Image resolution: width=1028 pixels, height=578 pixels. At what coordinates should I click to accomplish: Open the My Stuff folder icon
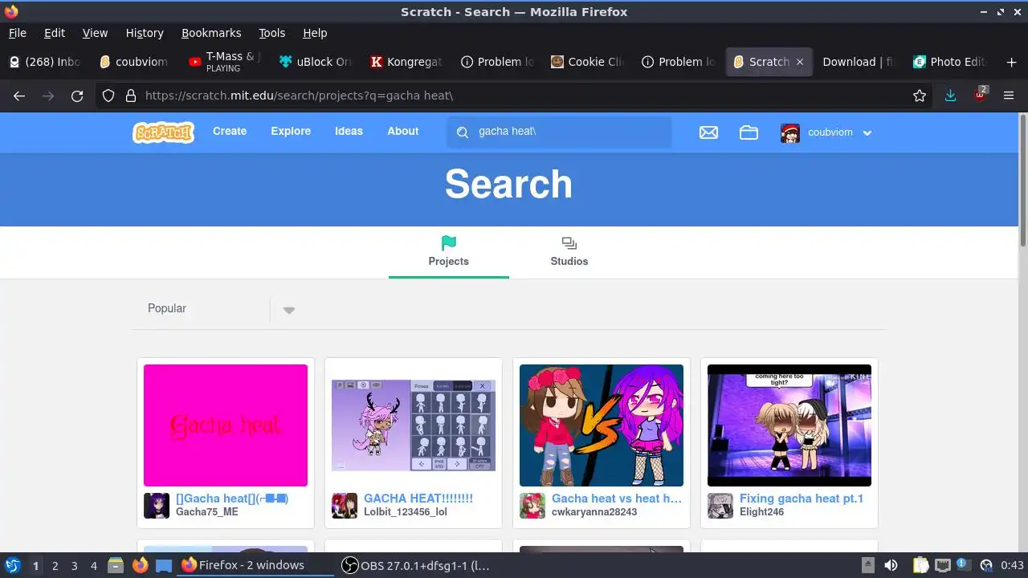click(749, 132)
